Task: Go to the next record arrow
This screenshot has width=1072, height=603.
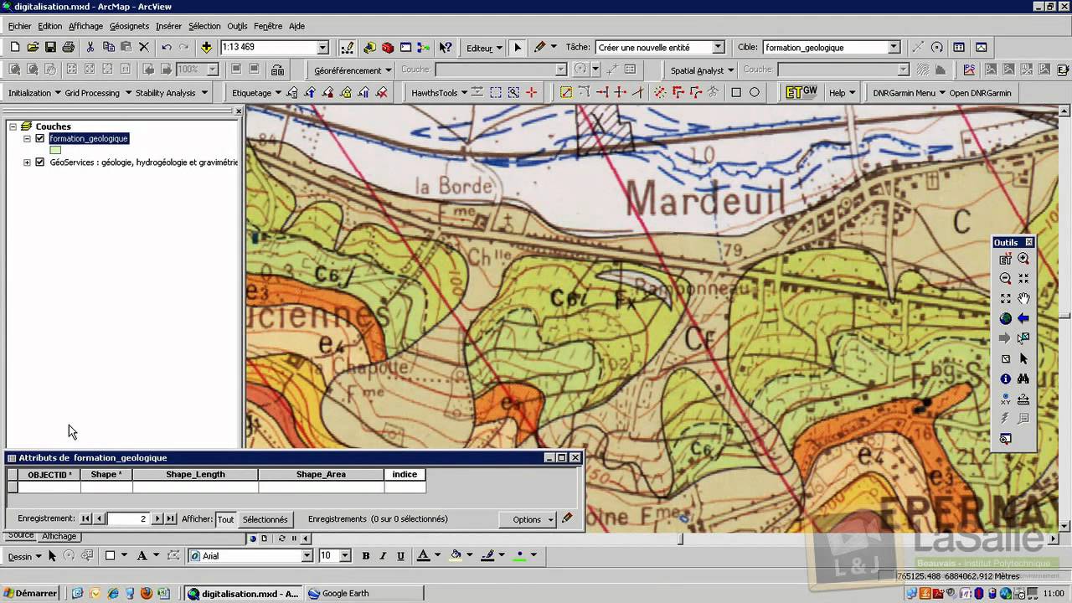Action: point(157,519)
